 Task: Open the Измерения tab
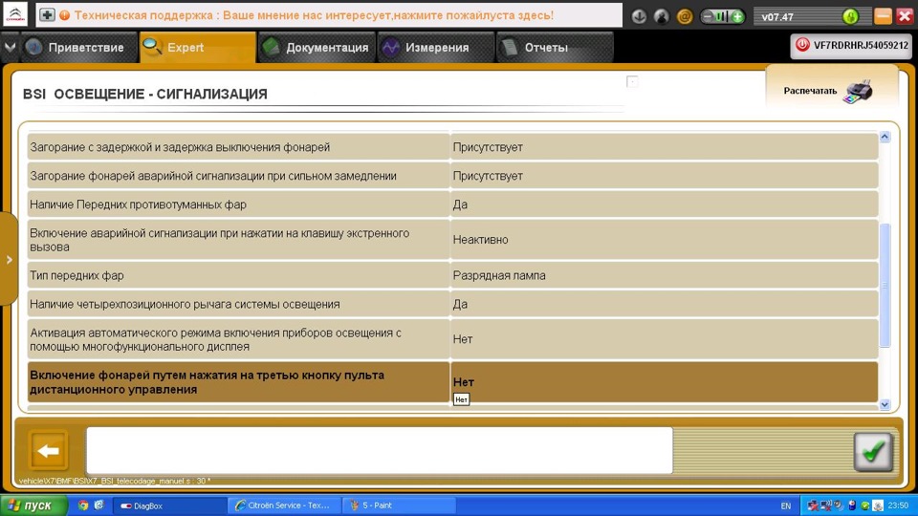(435, 48)
